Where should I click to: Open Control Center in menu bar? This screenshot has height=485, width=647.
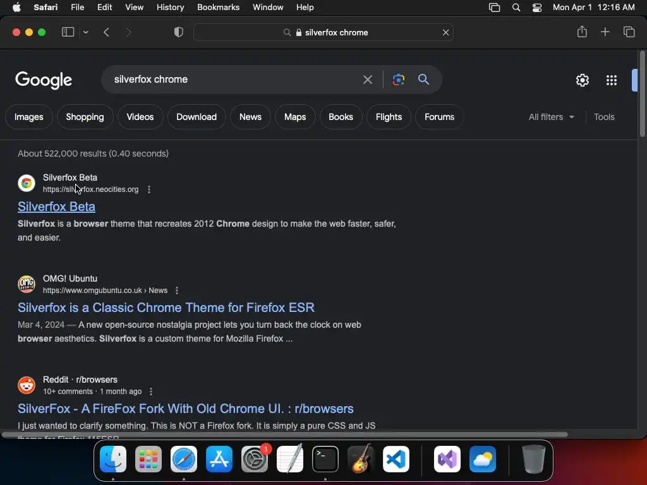point(537,8)
